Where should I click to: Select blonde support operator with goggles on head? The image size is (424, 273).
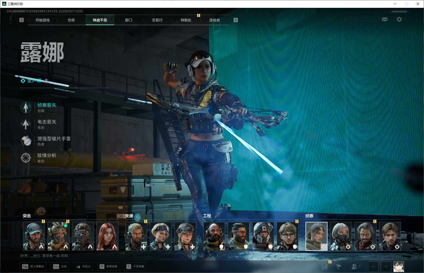click(161, 236)
